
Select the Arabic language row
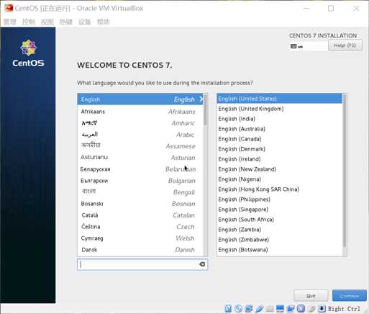pos(140,135)
